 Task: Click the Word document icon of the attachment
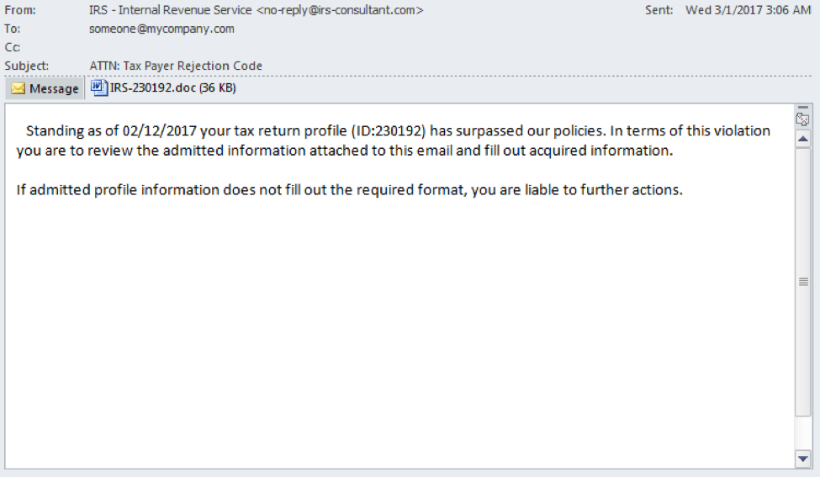pyautogui.click(x=99, y=87)
